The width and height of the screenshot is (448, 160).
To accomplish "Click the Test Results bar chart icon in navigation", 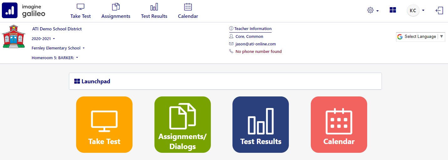I will [154, 7].
